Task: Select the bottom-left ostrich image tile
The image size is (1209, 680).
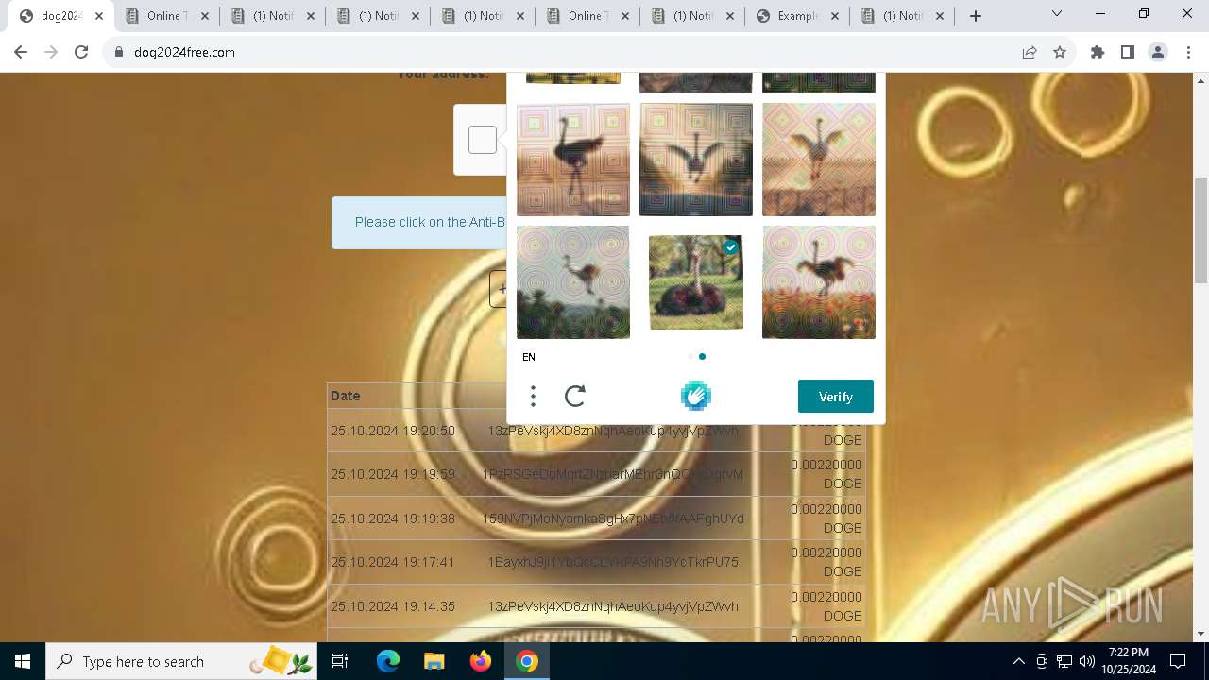Action: (x=573, y=282)
